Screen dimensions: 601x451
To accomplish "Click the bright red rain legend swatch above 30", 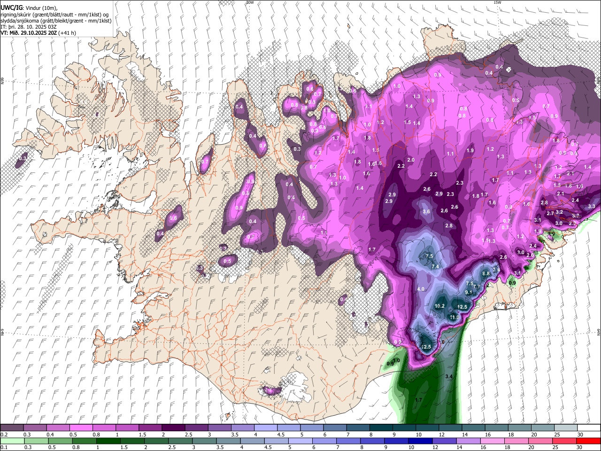I will click(x=589, y=441).
